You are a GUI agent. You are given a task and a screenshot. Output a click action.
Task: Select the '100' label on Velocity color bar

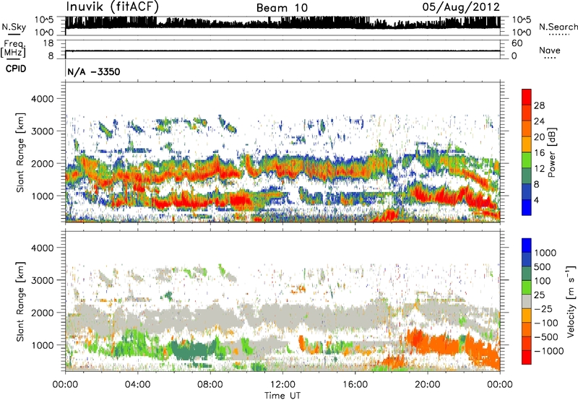[x=543, y=281]
